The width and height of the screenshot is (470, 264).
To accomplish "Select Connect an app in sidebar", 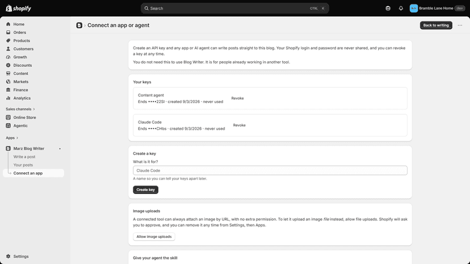I will (x=33, y=173).
